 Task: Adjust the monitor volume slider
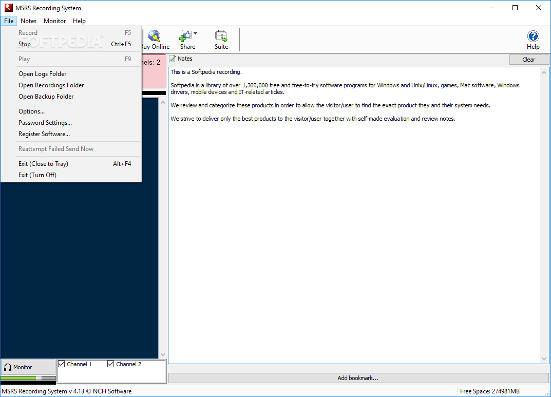pyautogui.click(x=39, y=377)
